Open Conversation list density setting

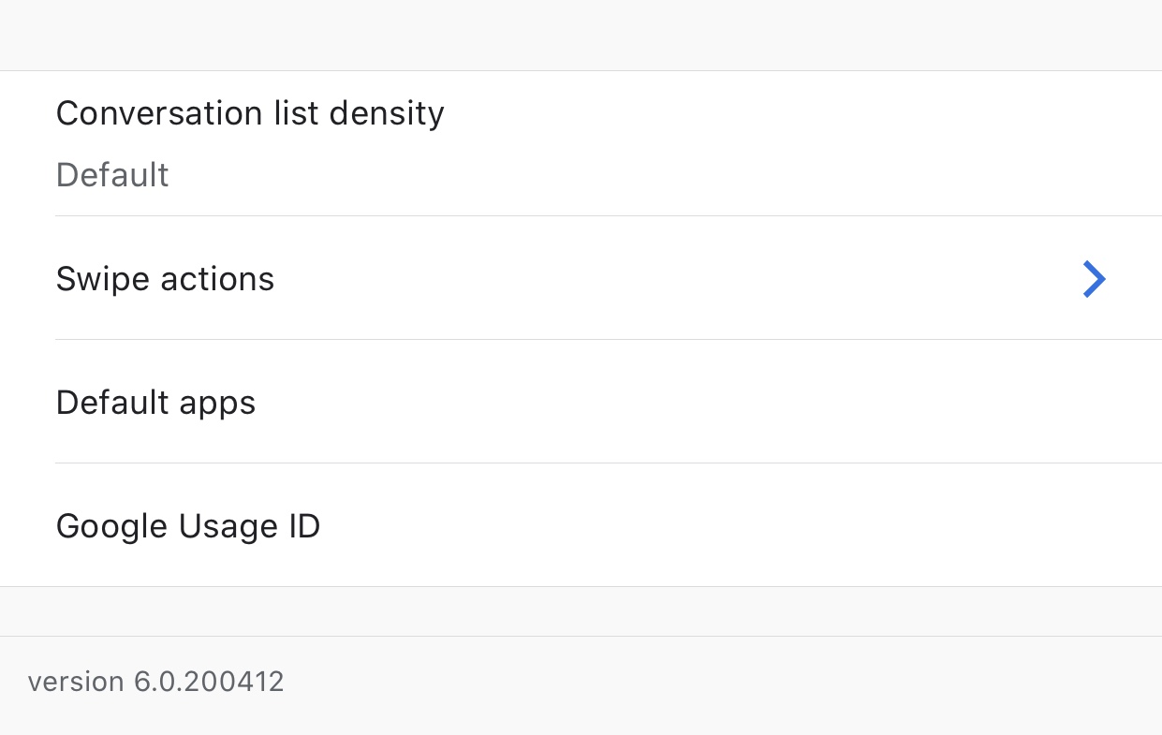pos(581,143)
